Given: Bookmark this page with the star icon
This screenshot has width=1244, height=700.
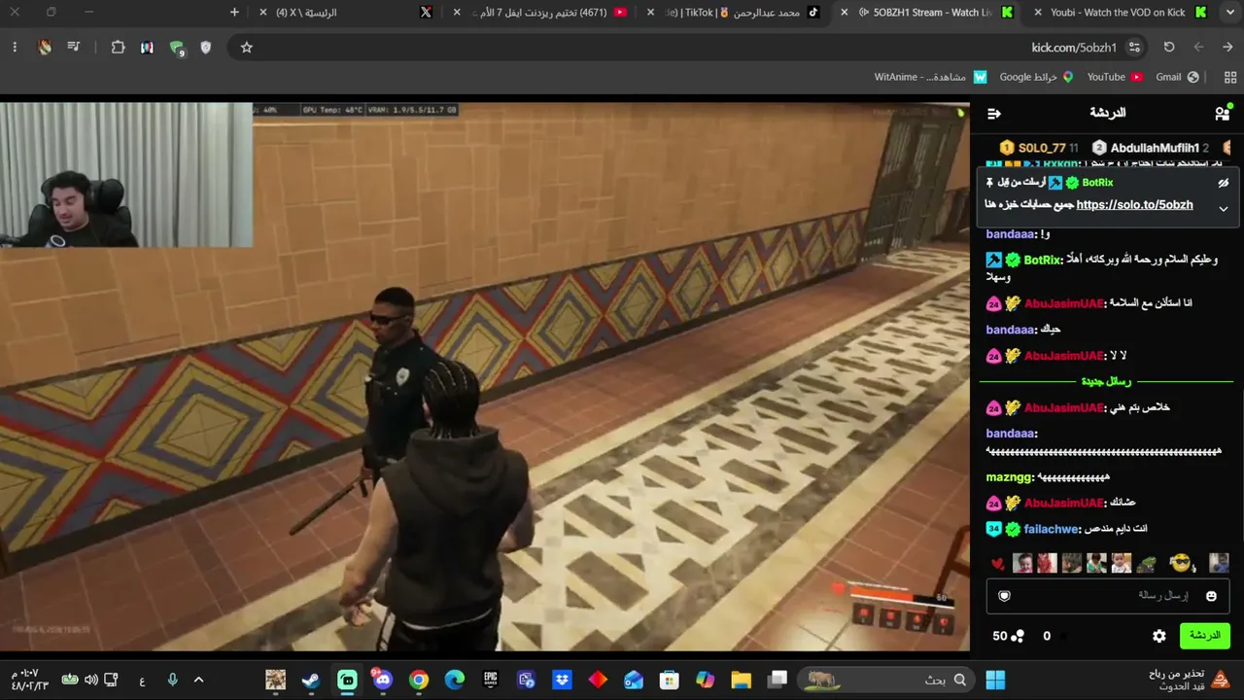Looking at the screenshot, I should tap(247, 47).
